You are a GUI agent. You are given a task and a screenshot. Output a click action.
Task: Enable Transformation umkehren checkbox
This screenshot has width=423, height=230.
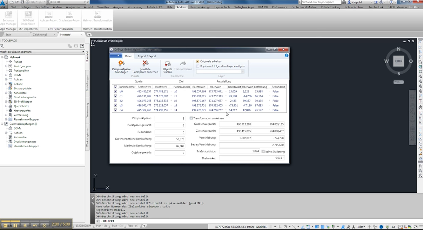tap(191, 118)
